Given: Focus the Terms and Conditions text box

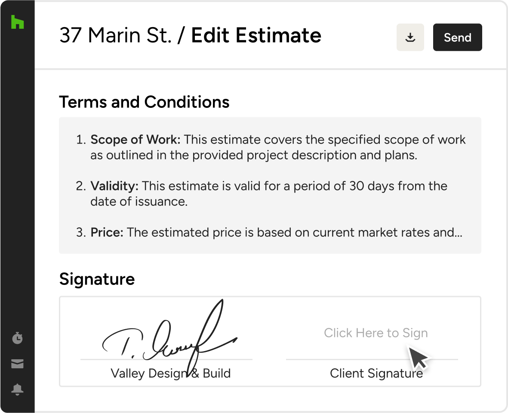Looking at the screenshot, I should pyautogui.click(x=270, y=186).
